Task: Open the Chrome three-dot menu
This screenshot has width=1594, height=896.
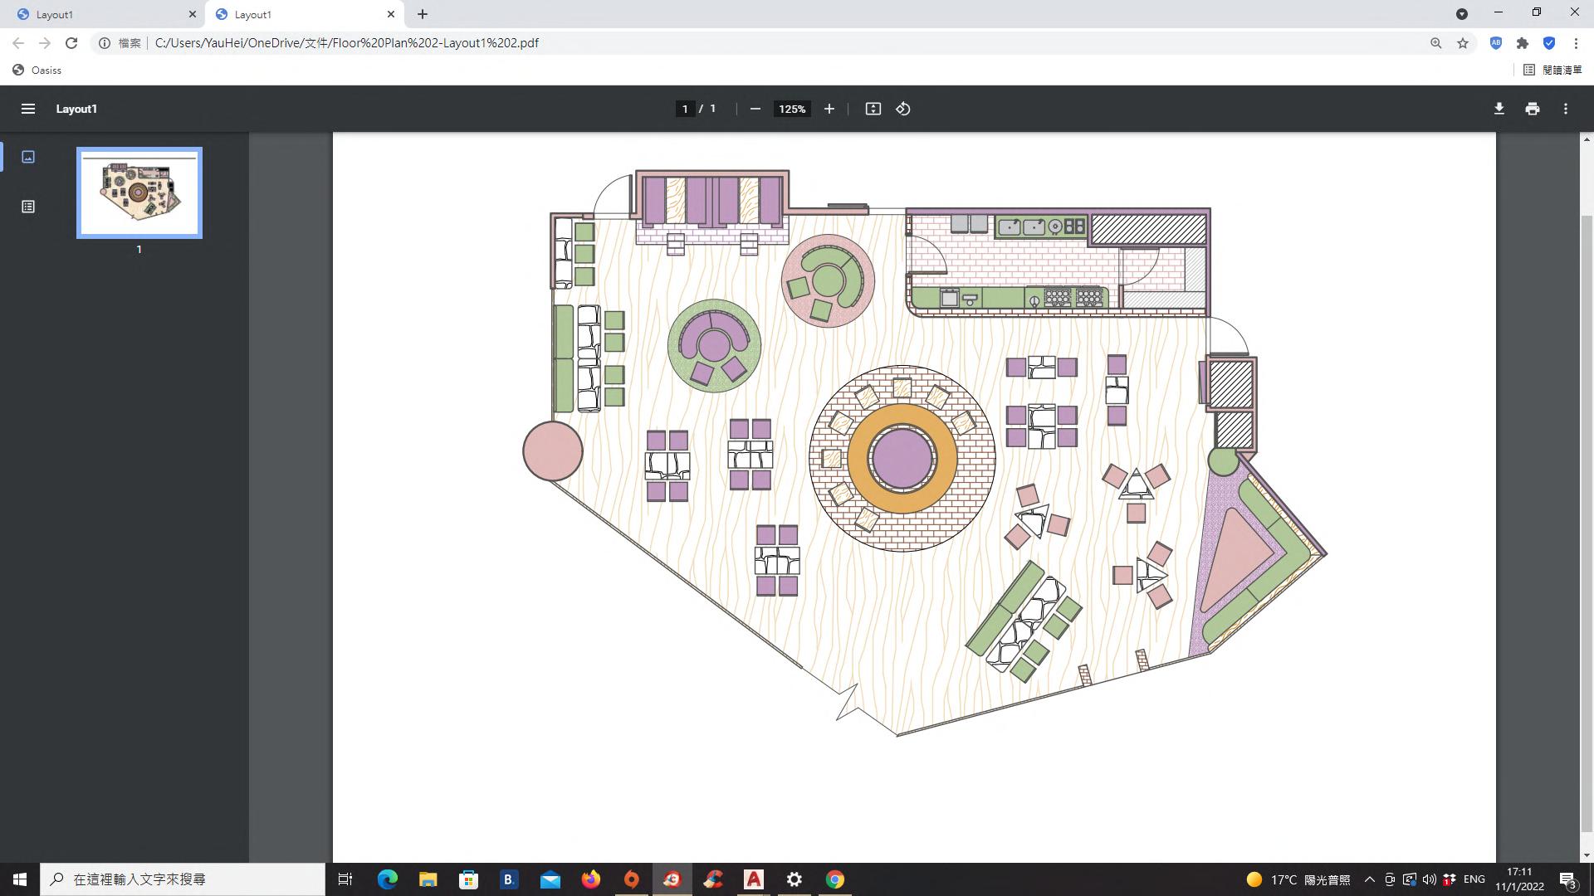Action: click(1576, 43)
